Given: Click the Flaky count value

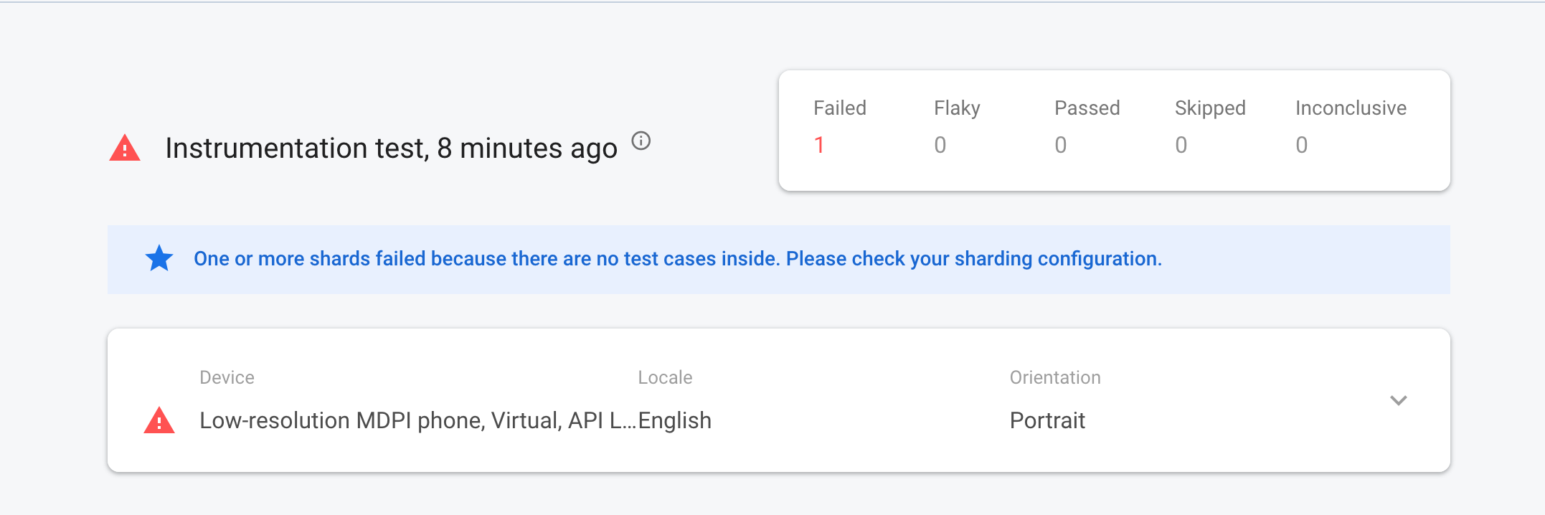Looking at the screenshot, I should tap(940, 146).
